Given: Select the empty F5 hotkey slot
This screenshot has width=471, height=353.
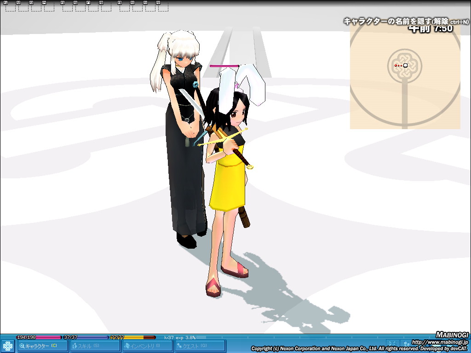Looking at the screenshot, I should coord(68,6).
